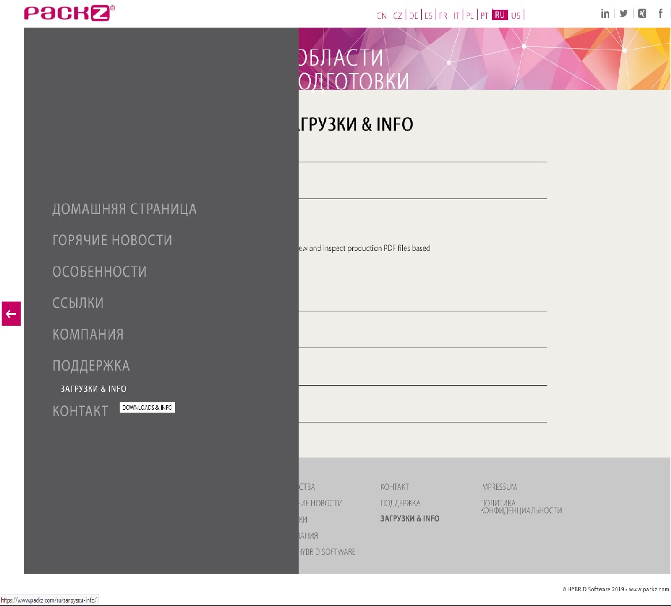671x606 pixels.
Task: Switch language to PL
Action: pos(470,16)
